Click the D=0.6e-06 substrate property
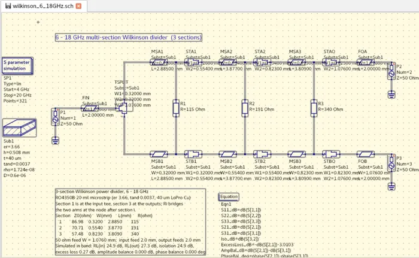 point(15,175)
